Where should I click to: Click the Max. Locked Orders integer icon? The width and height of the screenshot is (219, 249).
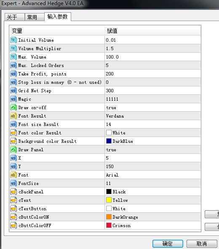point(13,65)
